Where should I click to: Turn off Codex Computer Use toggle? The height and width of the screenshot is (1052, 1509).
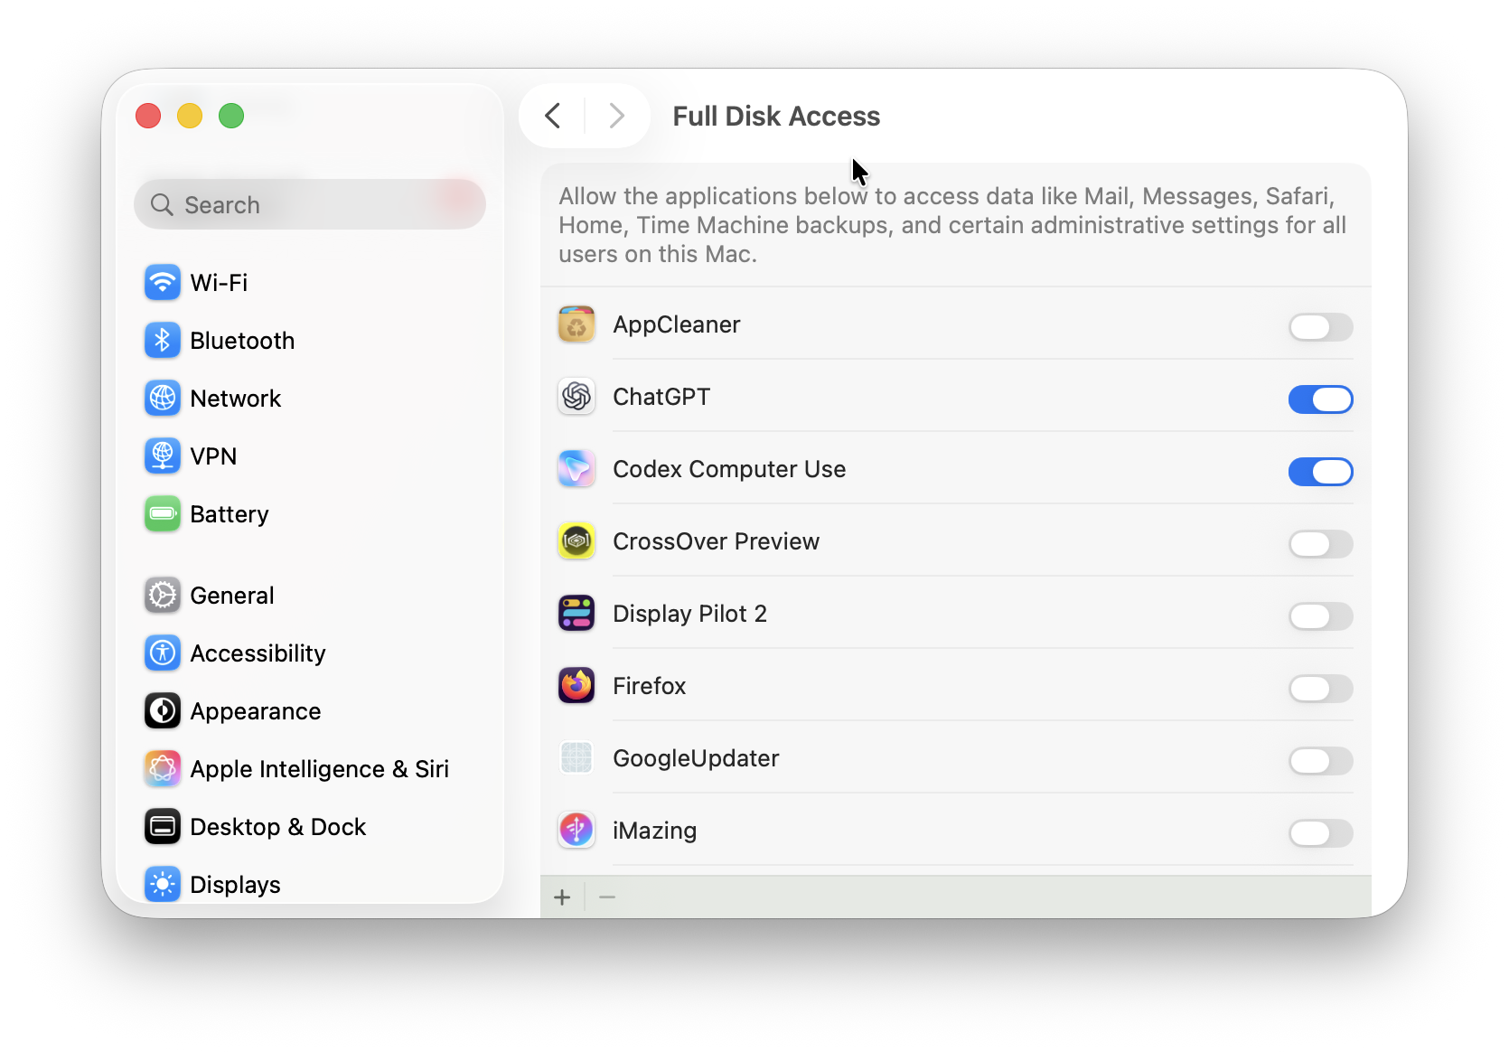[x=1320, y=472]
